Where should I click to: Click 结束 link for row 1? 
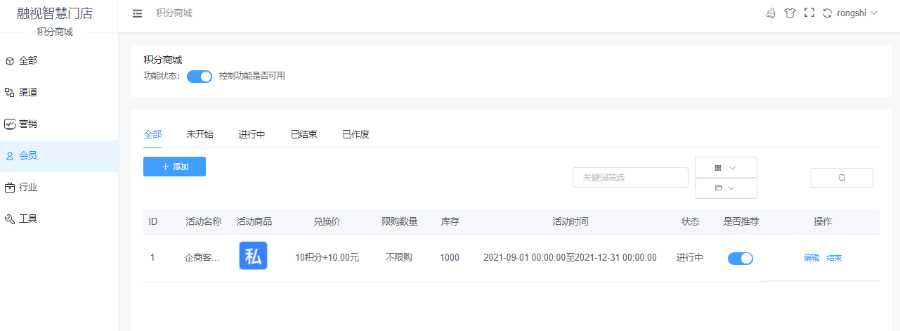pyautogui.click(x=834, y=258)
